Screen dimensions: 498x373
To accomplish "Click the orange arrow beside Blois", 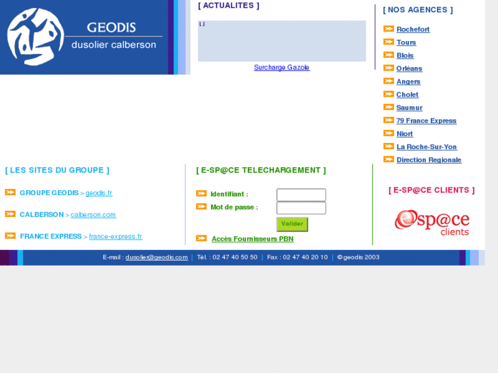I will point(388,55).
